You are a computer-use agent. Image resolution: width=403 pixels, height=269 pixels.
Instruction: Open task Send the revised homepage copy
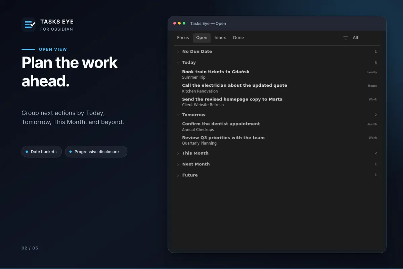pyautogui.click(x=232, y=99)
